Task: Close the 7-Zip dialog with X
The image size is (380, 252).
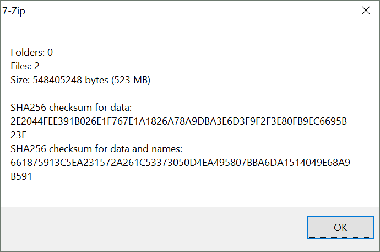Action: point(366,10)
